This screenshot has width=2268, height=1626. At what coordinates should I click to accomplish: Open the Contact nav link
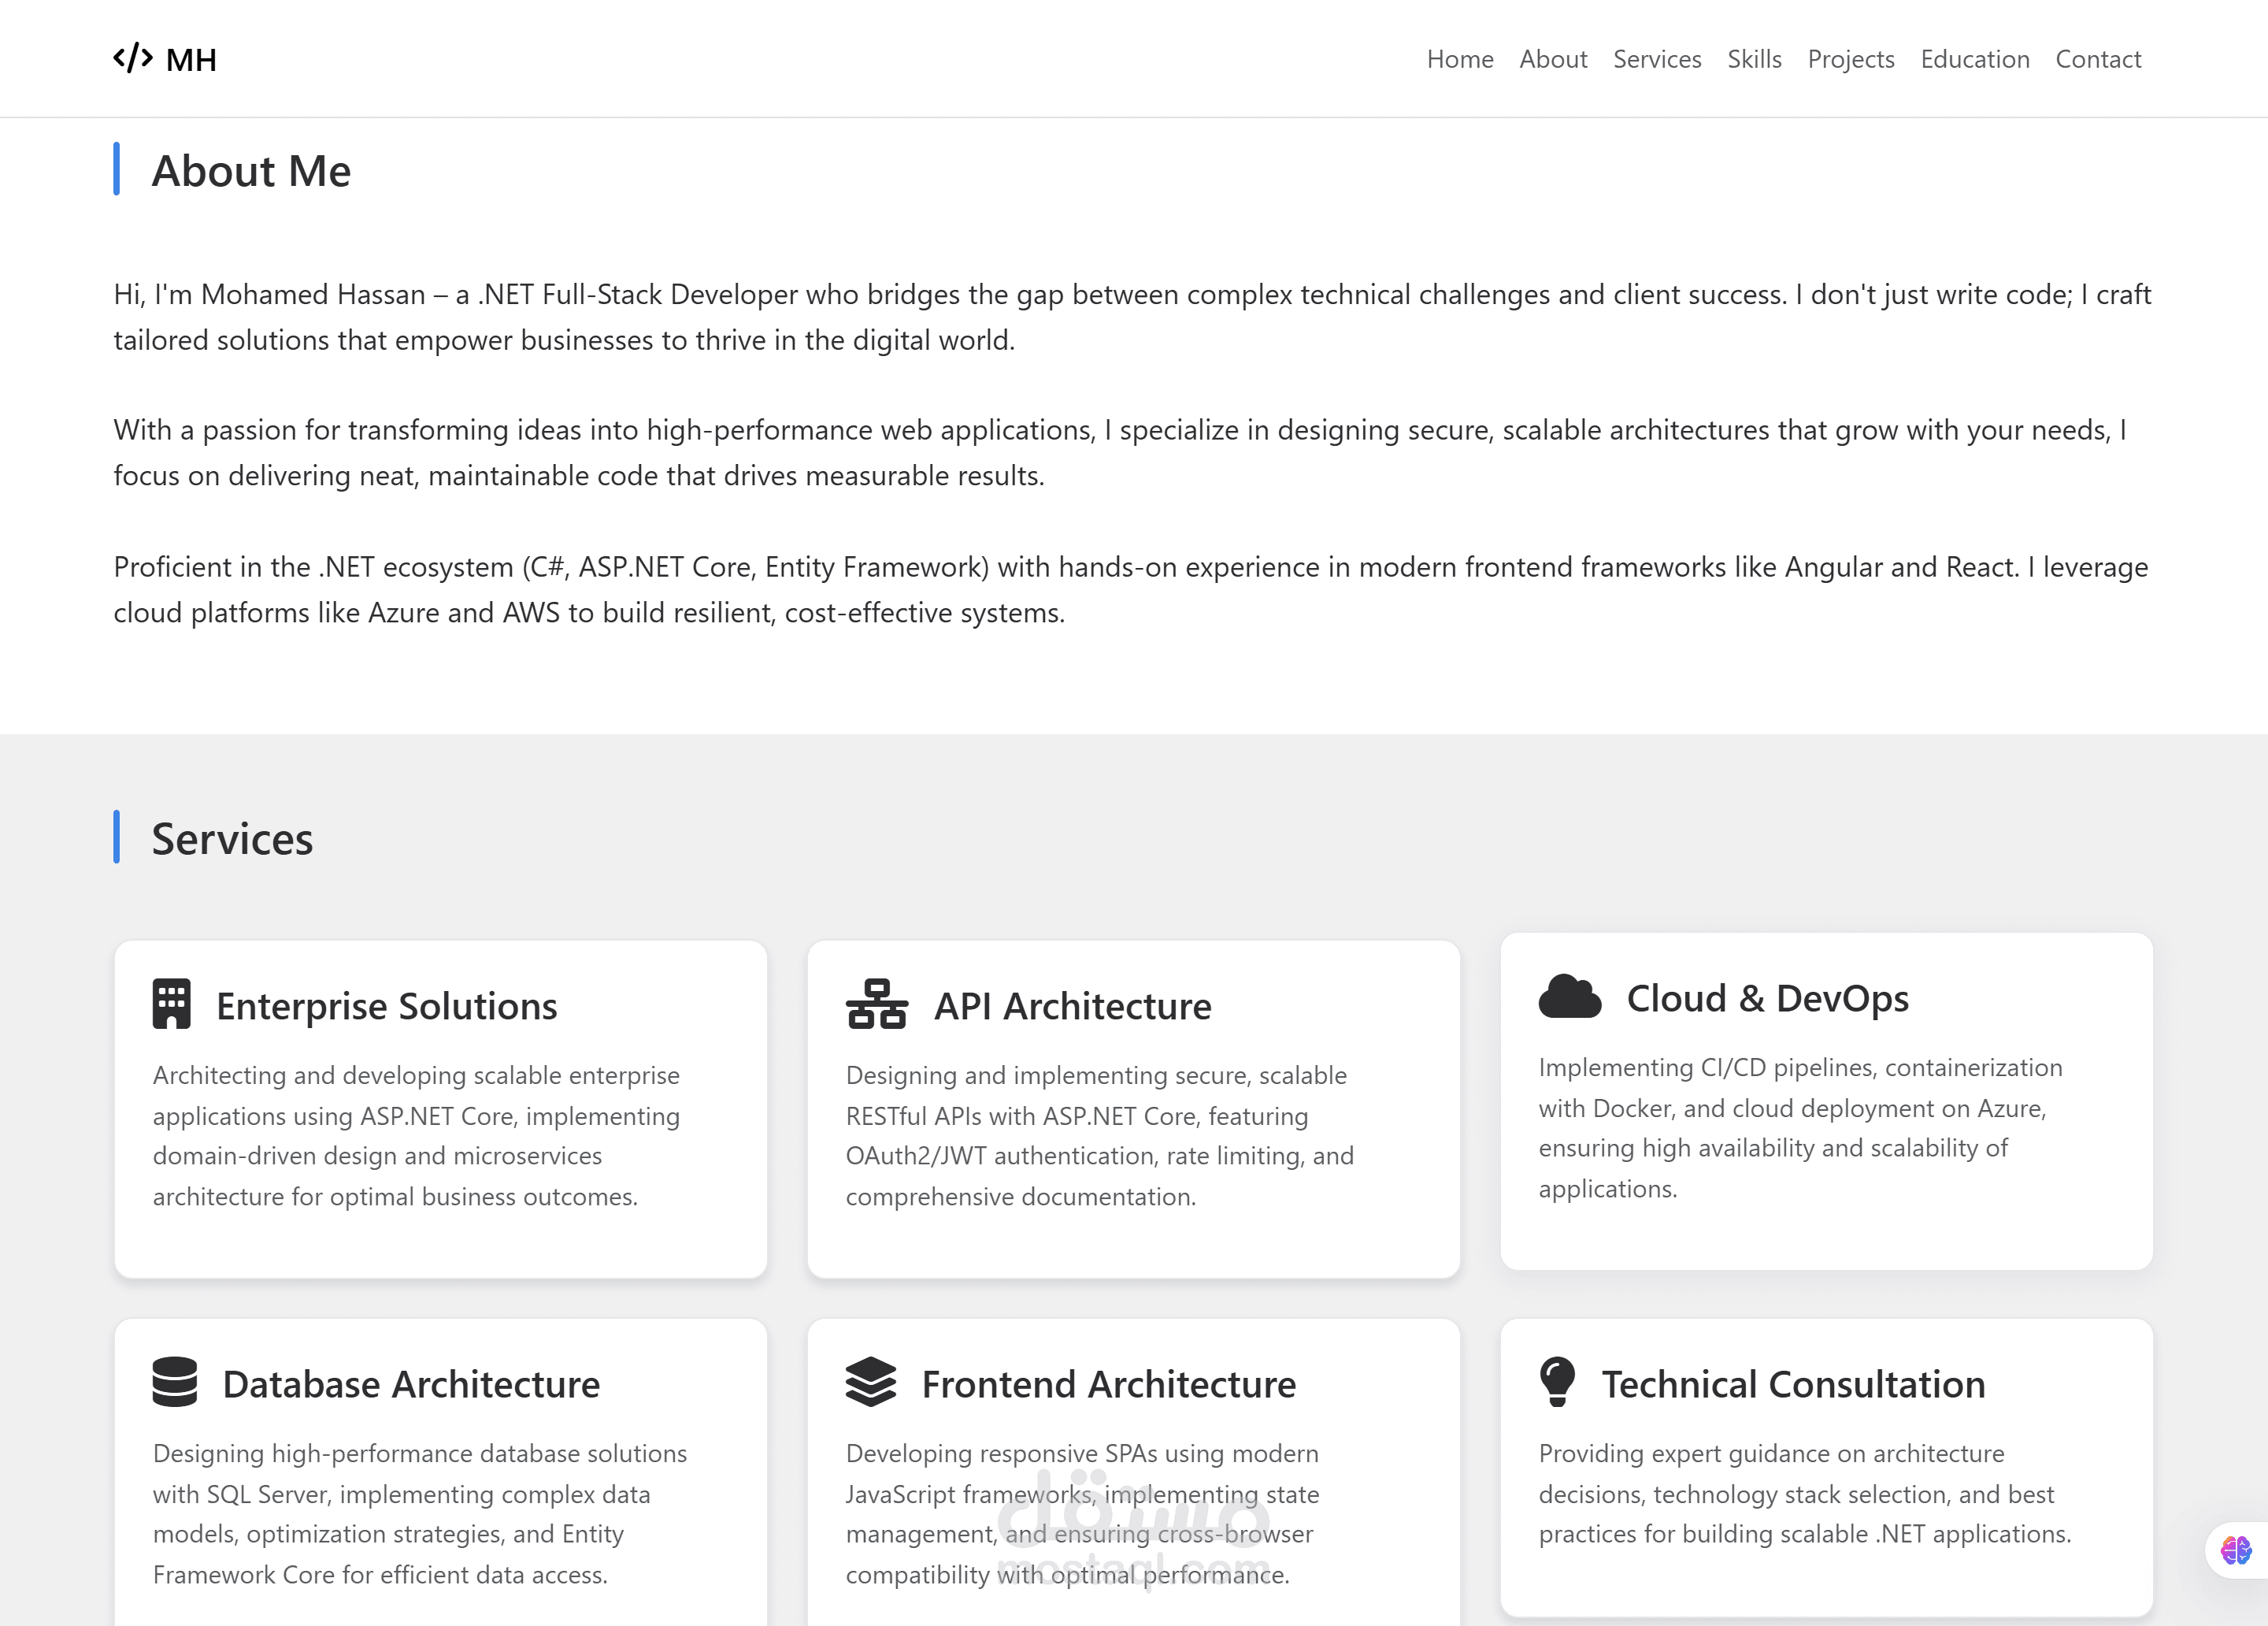[x=2097, y=59]
